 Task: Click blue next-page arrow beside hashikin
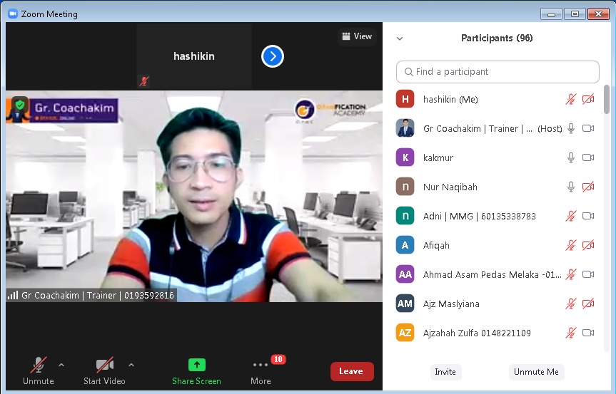[x=273, y=56]
